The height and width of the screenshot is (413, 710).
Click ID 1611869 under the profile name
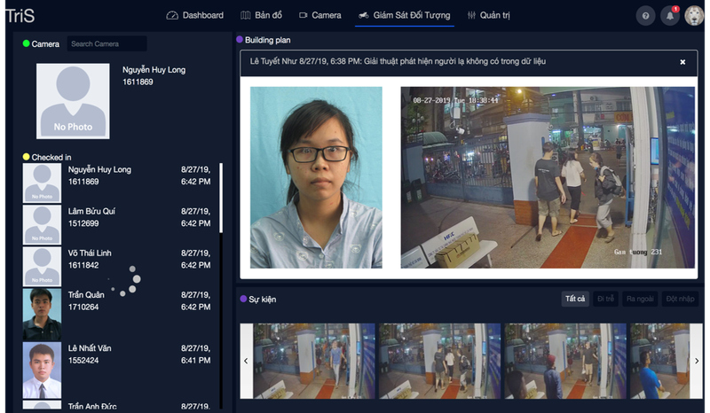138,82
